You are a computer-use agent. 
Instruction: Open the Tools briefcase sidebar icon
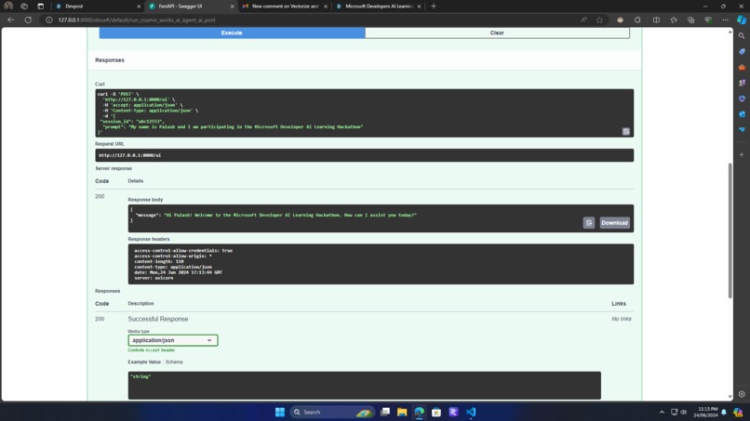[x=742, y=68]
